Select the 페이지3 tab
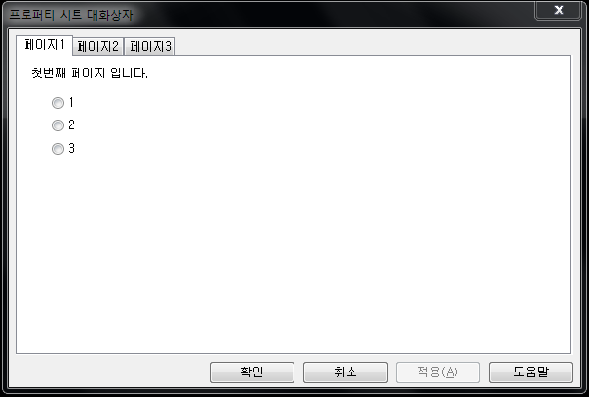The width and height of the screenshot is (589, 397). [x=150, y=46]
